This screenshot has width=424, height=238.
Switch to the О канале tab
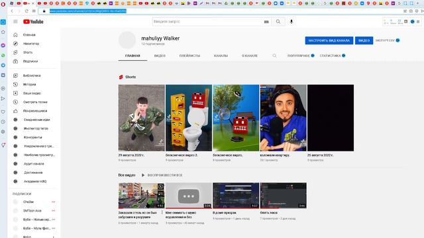pos(250,56)
